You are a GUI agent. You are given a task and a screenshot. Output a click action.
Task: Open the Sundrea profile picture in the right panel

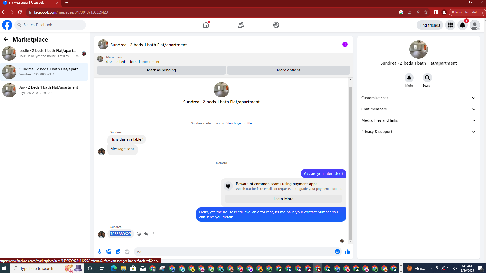(x=418, y=49)
